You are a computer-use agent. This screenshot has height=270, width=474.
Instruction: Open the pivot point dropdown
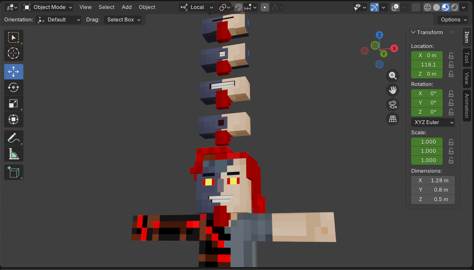coord(224,7)
